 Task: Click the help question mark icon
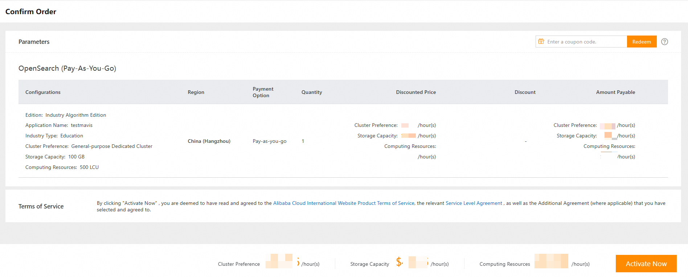pos(664,42)
